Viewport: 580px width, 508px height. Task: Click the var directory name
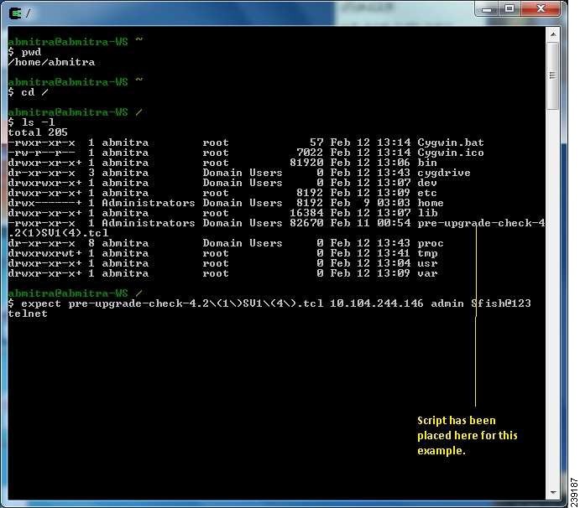point(427,273)
